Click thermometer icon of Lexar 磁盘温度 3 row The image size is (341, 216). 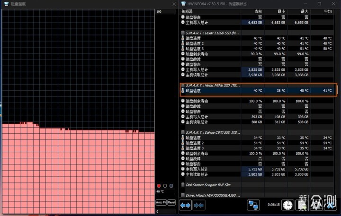click(183, 49)
